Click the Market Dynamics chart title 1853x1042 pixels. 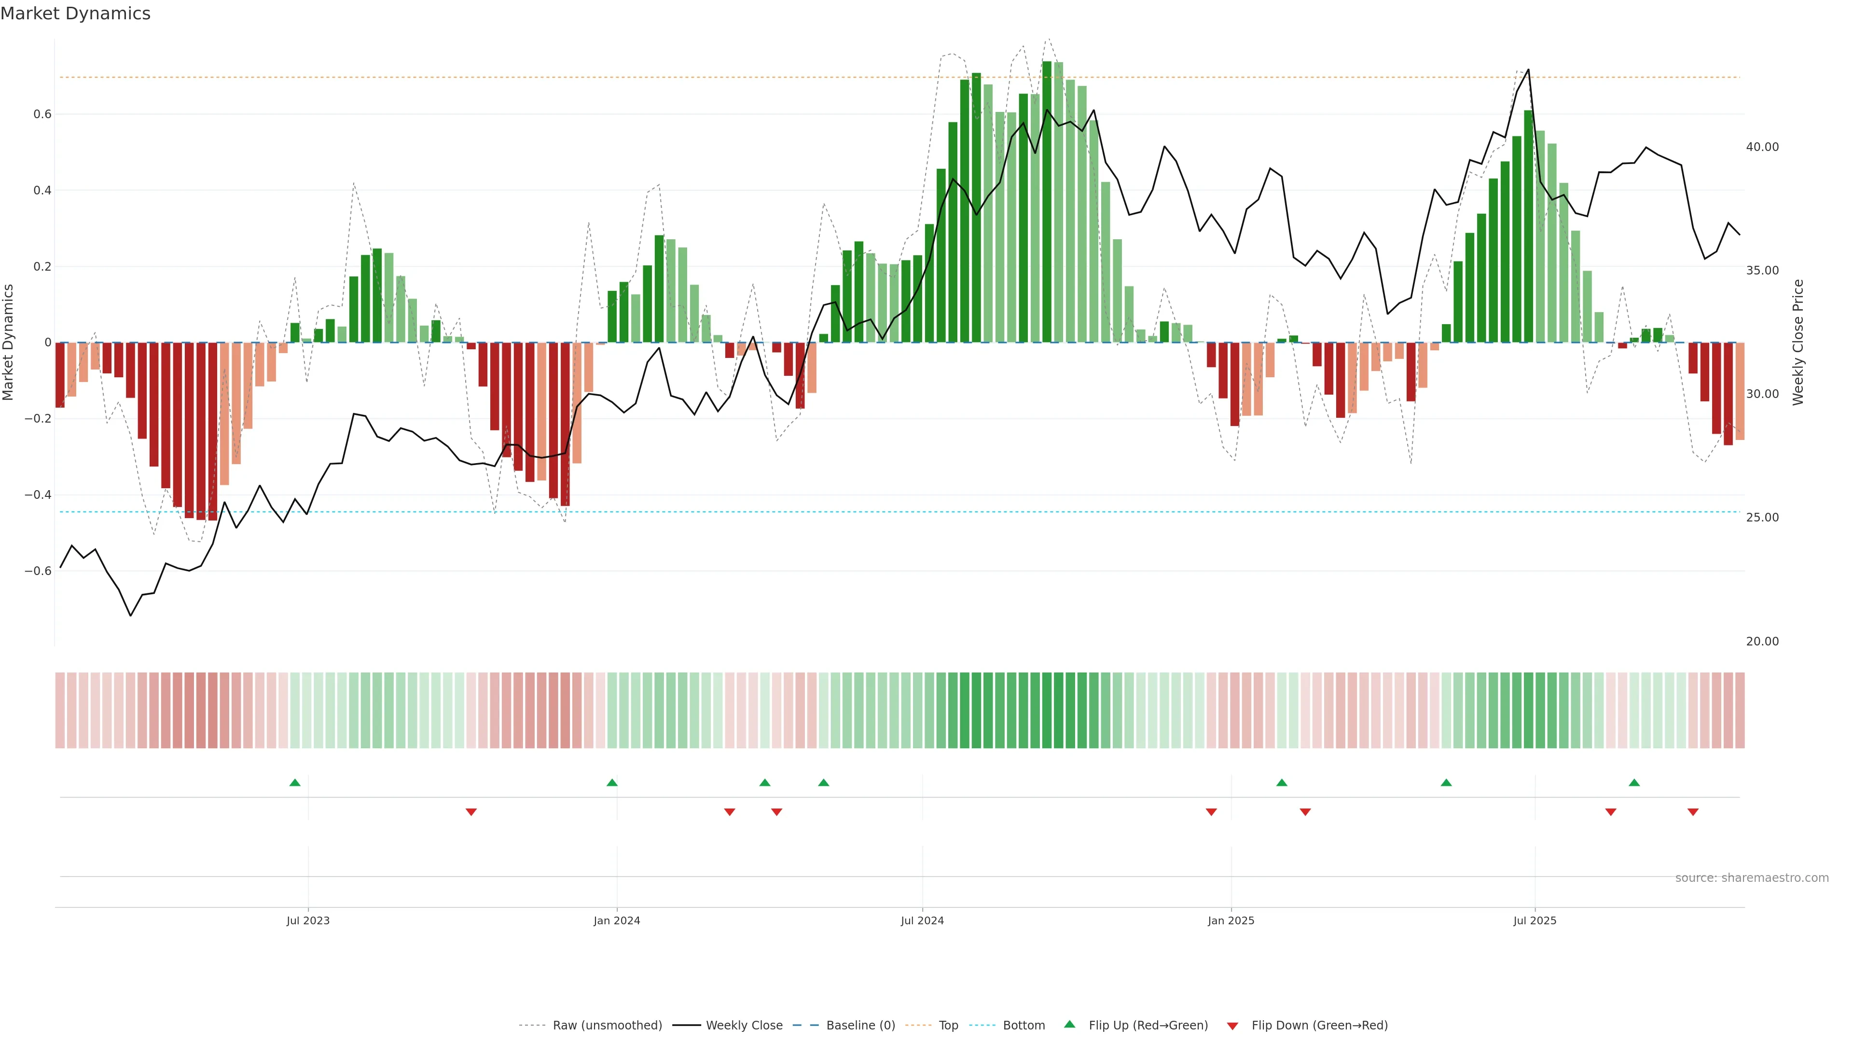(76, 14)
